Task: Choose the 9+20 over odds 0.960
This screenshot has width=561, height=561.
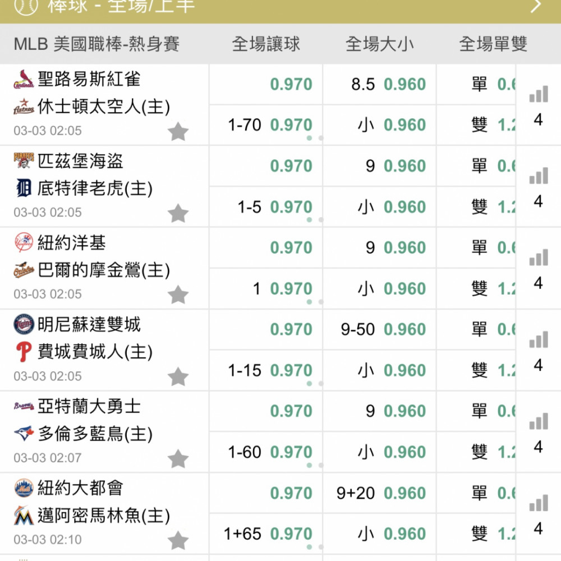Action: [x=380, y=493]
